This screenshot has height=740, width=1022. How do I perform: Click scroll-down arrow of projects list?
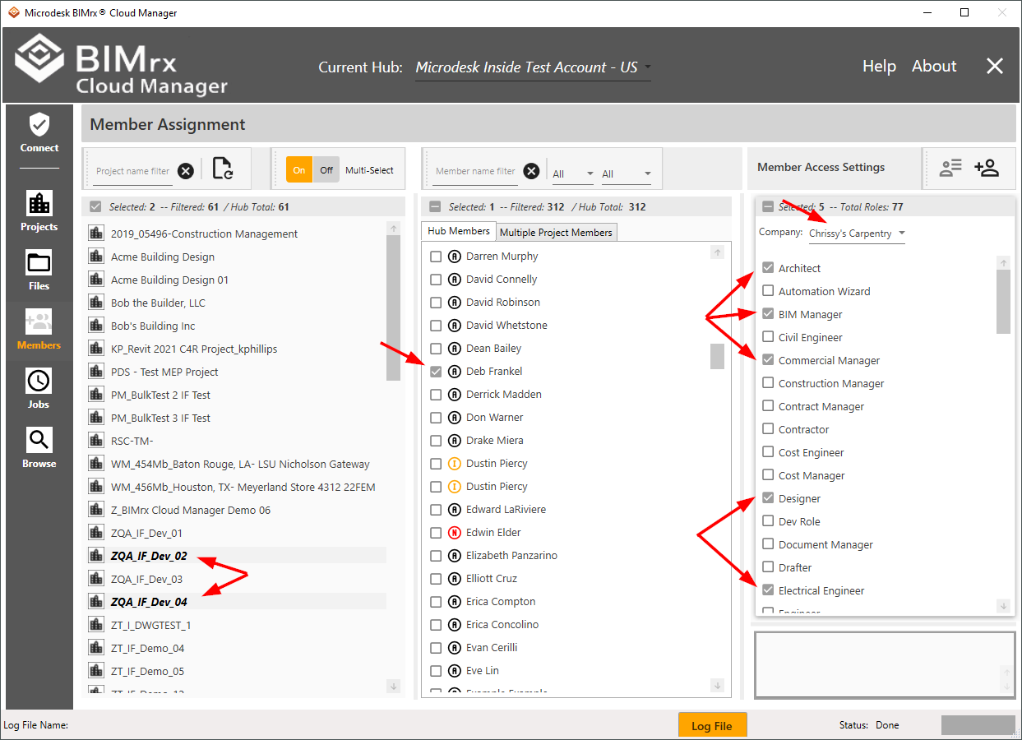pyautogui.click(x=393, y=686)
